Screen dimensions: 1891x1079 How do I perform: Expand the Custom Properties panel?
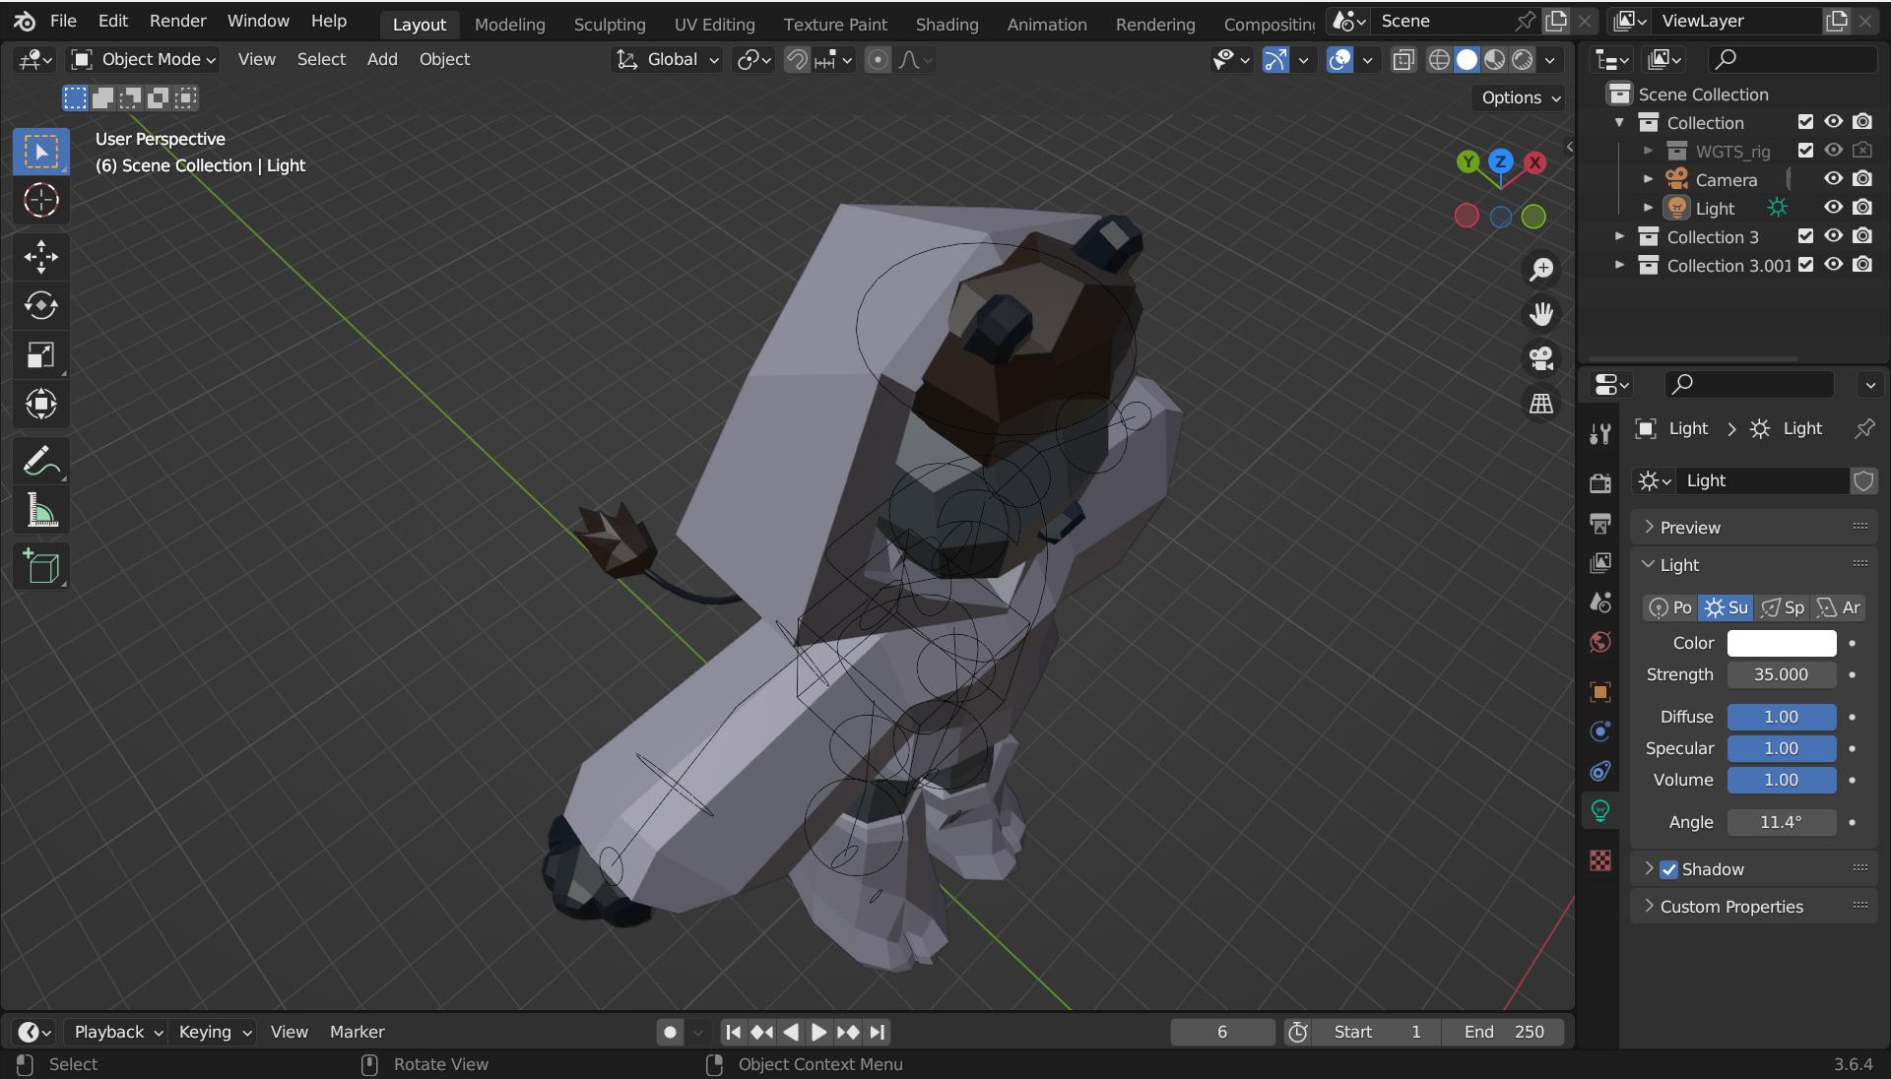1753,907
